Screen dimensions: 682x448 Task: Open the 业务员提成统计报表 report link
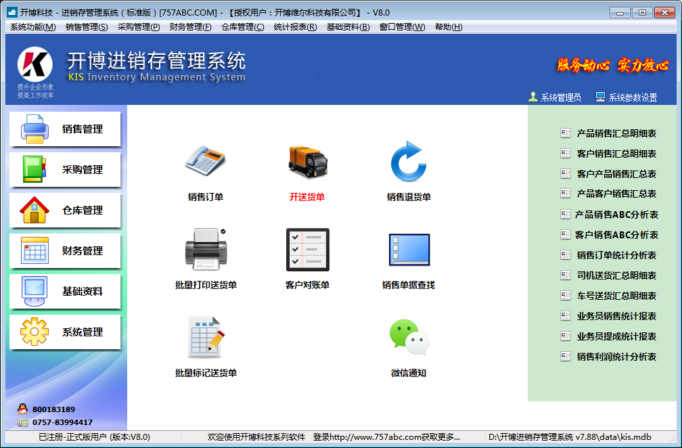pyautogui.click(x=616, y=336)
